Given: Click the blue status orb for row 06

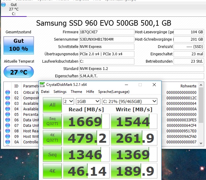Looking at the screenshot, I should [8, 120].
